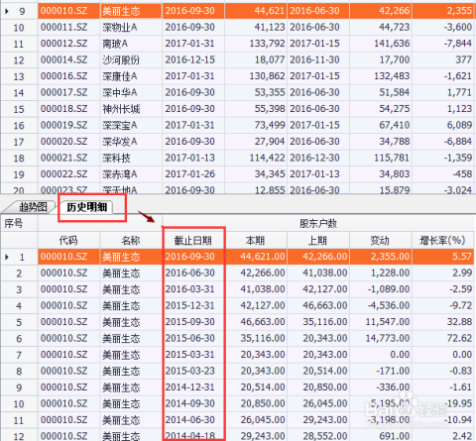Select stock name 深华发A

[120, 142]
